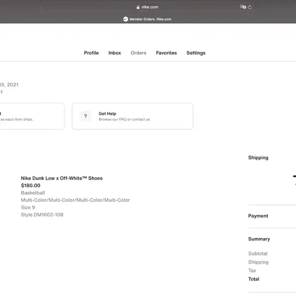Viewport: 296px width, 296px height.
Task: Click the Shipping row in Summary
Action: (258, 262)
